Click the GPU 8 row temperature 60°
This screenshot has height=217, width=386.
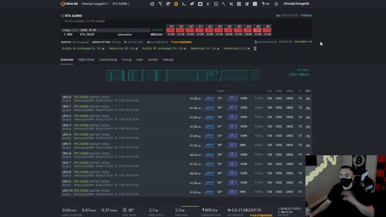point(220,173)
